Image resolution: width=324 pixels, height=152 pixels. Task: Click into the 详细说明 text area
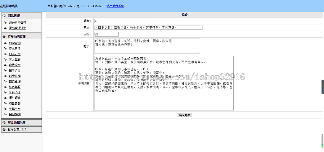pyautogui.click(x=163, y=83)
